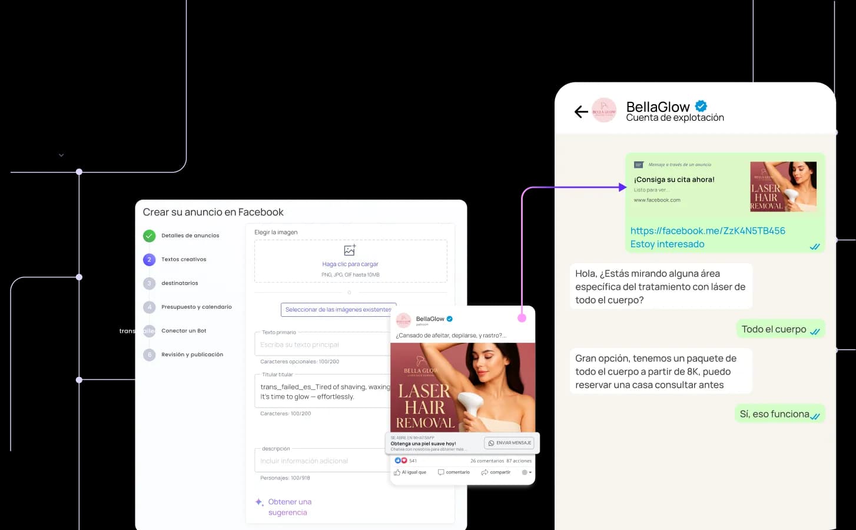Click the image upload icon in Elegir la imagen
This screenshot has height=530, width=856.
coord(350,250)
